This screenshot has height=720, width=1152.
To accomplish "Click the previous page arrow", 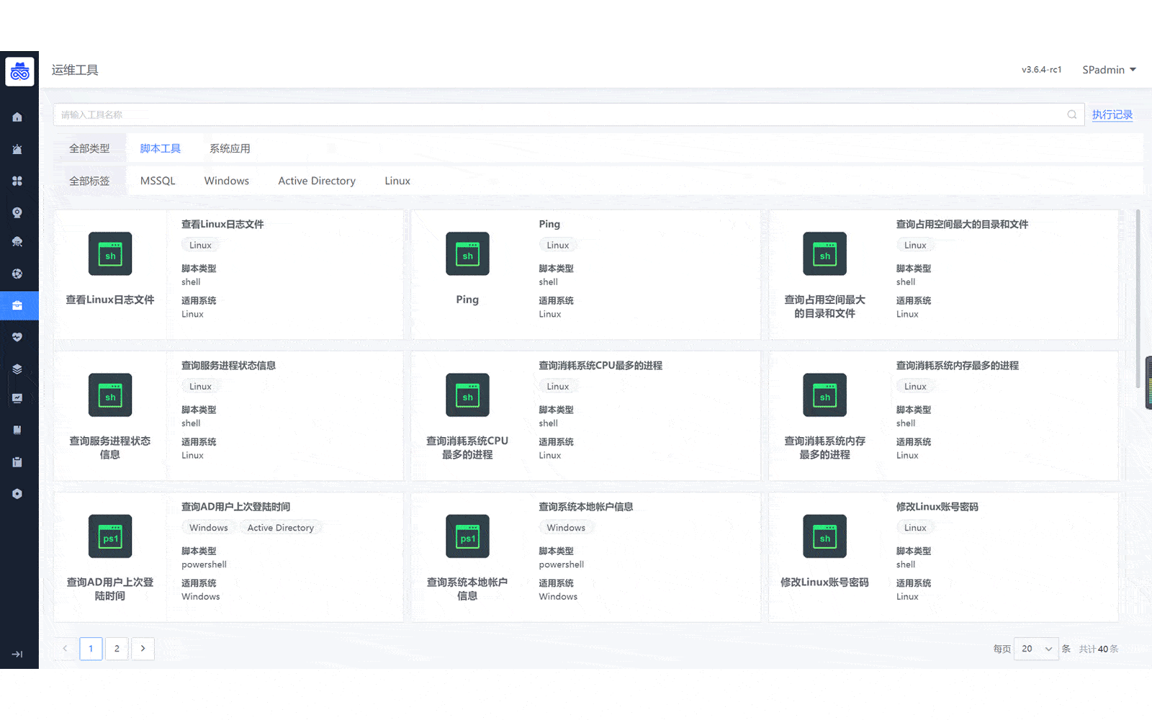I will click(x=65, y=649).
